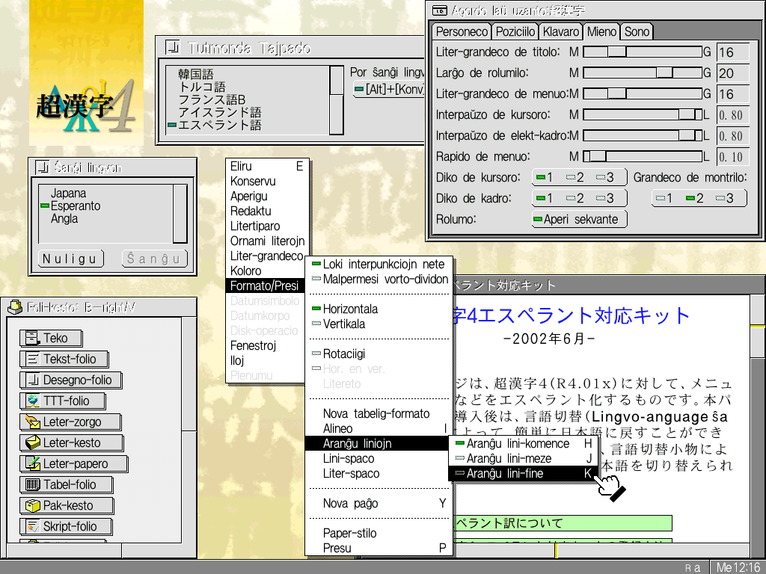This screenshot has height=574, width=766.
Task: Expand the Lini-spaco submenu entry
Action: point(349,458)
